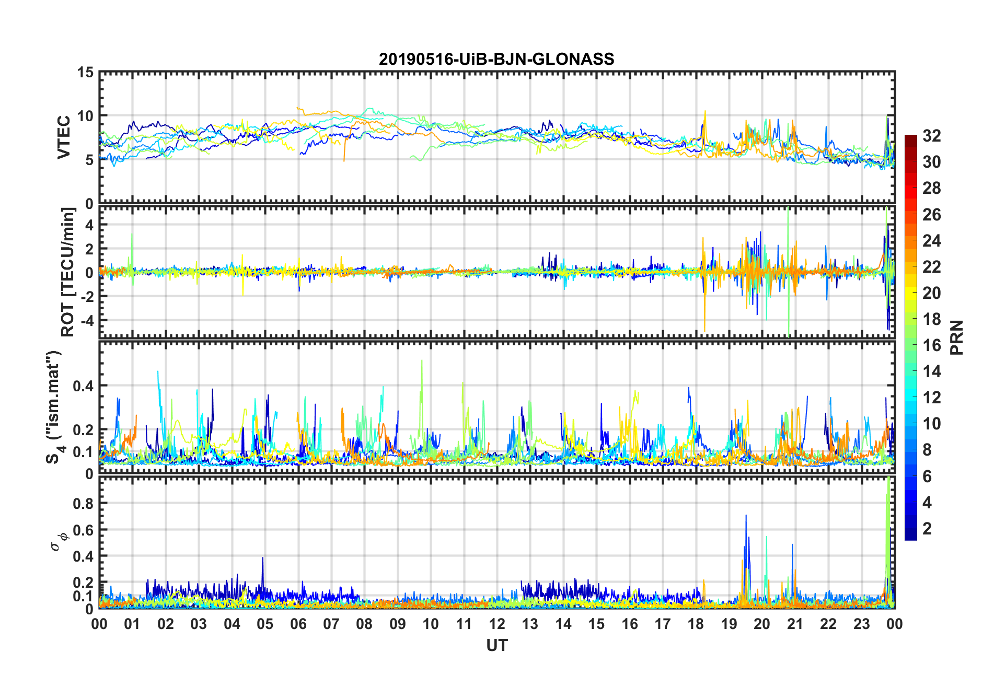Click x-axis tick label 06
The image size is (994, 675).
coord(298,624)
